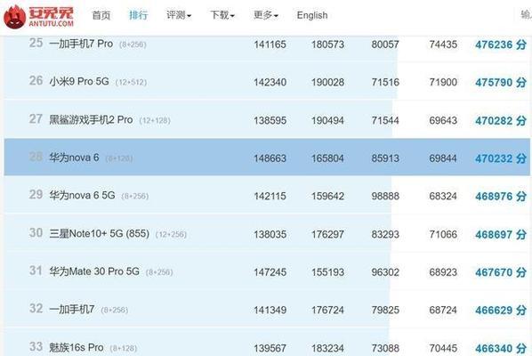Expand the 评测 dropdown menu
Screen dimensions: 532x356
[x=179, y=15]
